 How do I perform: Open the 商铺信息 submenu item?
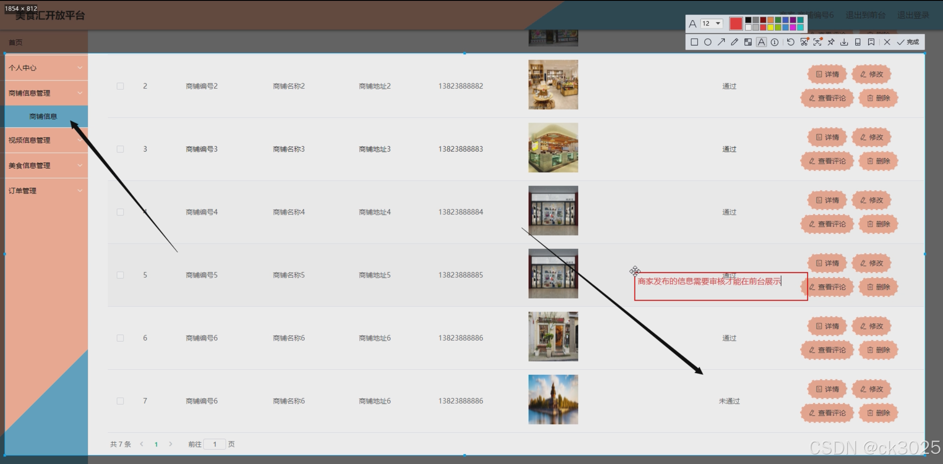pyautogui.click(x=43, y=116)
